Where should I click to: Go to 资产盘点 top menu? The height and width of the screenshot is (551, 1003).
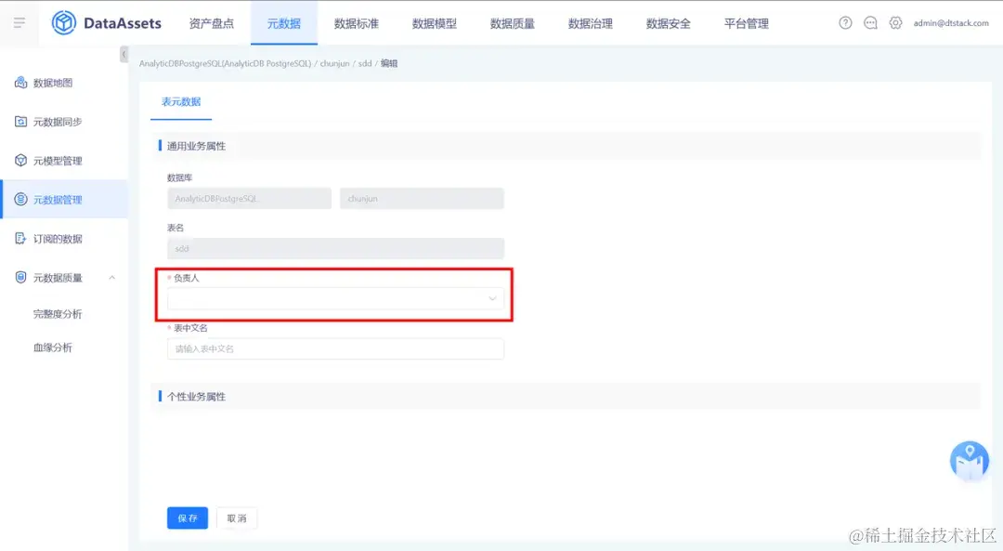pyautogui.click(x=211, y=23)
